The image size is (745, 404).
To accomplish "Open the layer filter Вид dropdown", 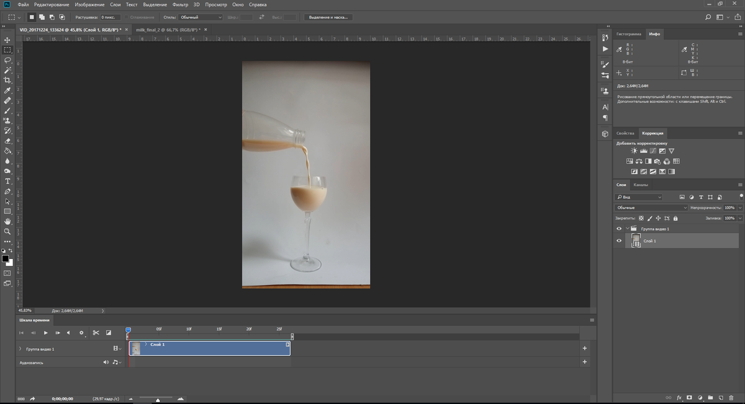I will (x=639, y=197).
